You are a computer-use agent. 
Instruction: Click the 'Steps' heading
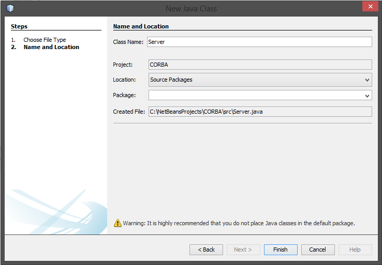19,26
